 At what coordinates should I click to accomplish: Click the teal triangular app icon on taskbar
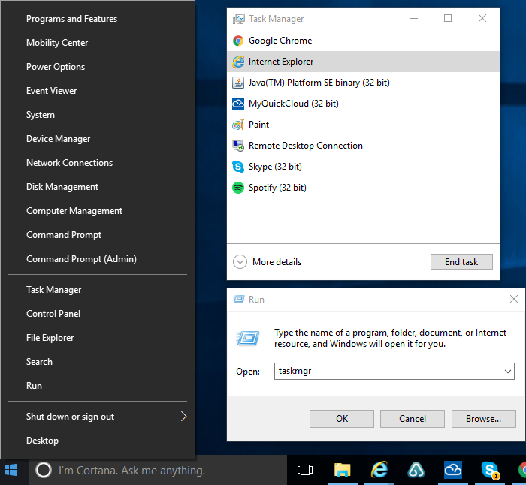416,470
